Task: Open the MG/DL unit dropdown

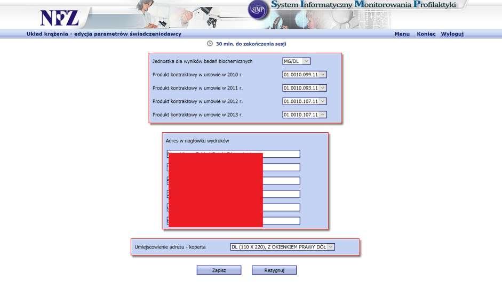Action: 296,61
